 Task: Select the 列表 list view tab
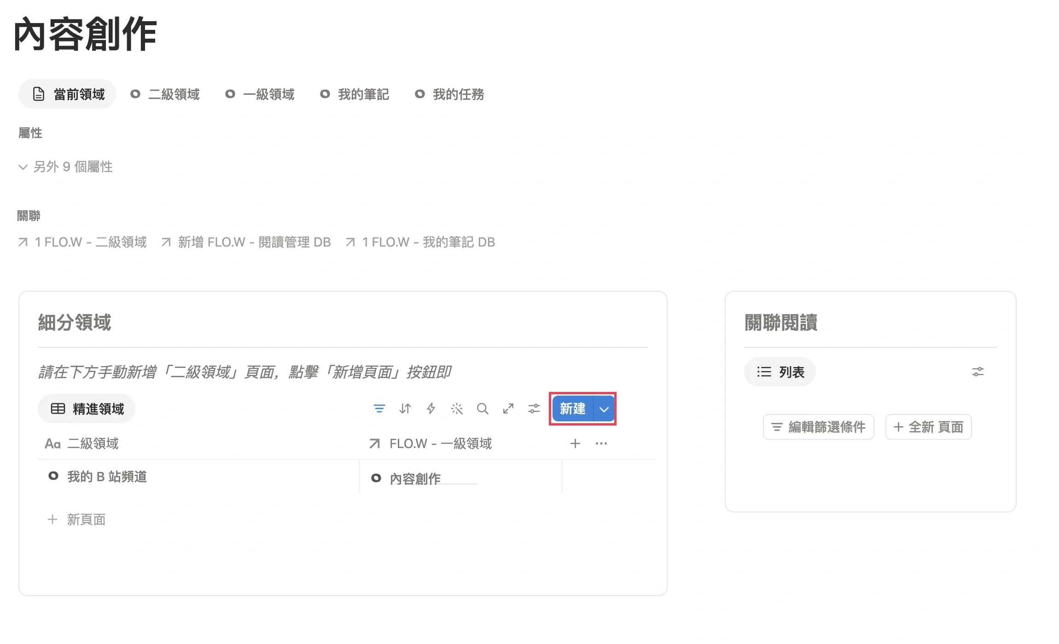click(780, 372)
